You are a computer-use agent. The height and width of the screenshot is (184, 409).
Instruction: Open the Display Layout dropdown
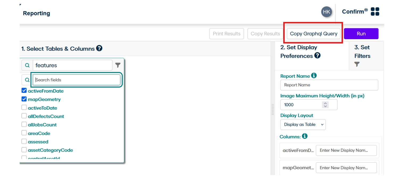coord(303,124)
